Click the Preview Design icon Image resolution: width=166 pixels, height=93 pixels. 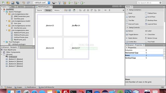click(x=74, y=10)
